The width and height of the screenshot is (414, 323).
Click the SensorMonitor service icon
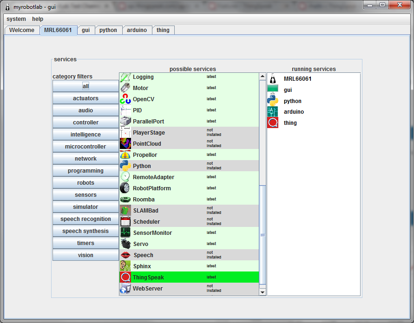pyautogui.click(x=125, y=233)
